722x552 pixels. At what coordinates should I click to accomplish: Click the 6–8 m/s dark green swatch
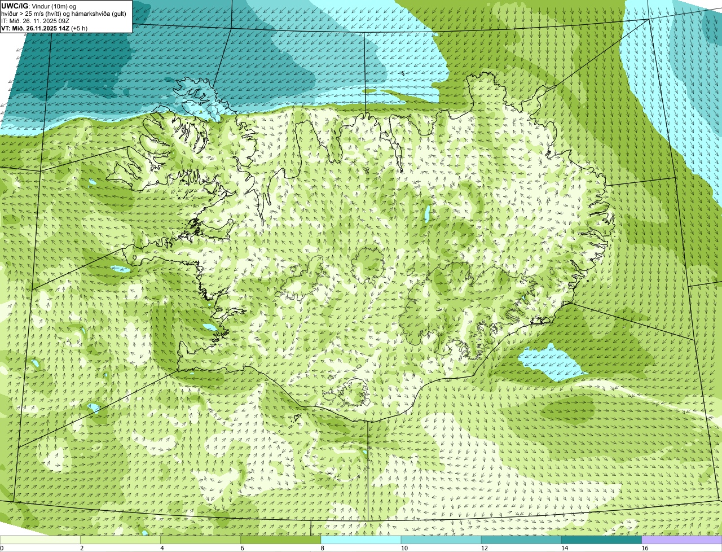pos(281,540)
